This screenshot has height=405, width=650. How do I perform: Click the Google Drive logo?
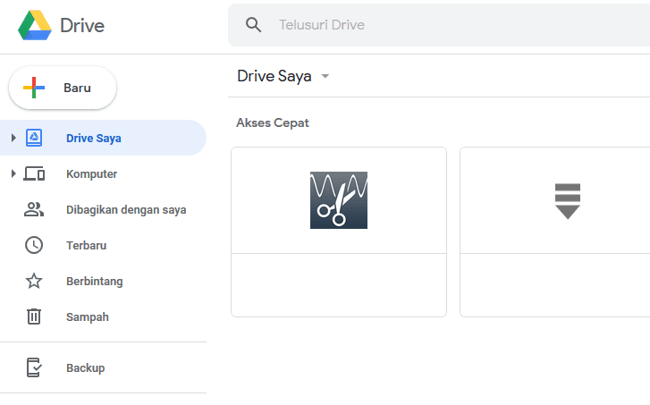tap(35, 25)
